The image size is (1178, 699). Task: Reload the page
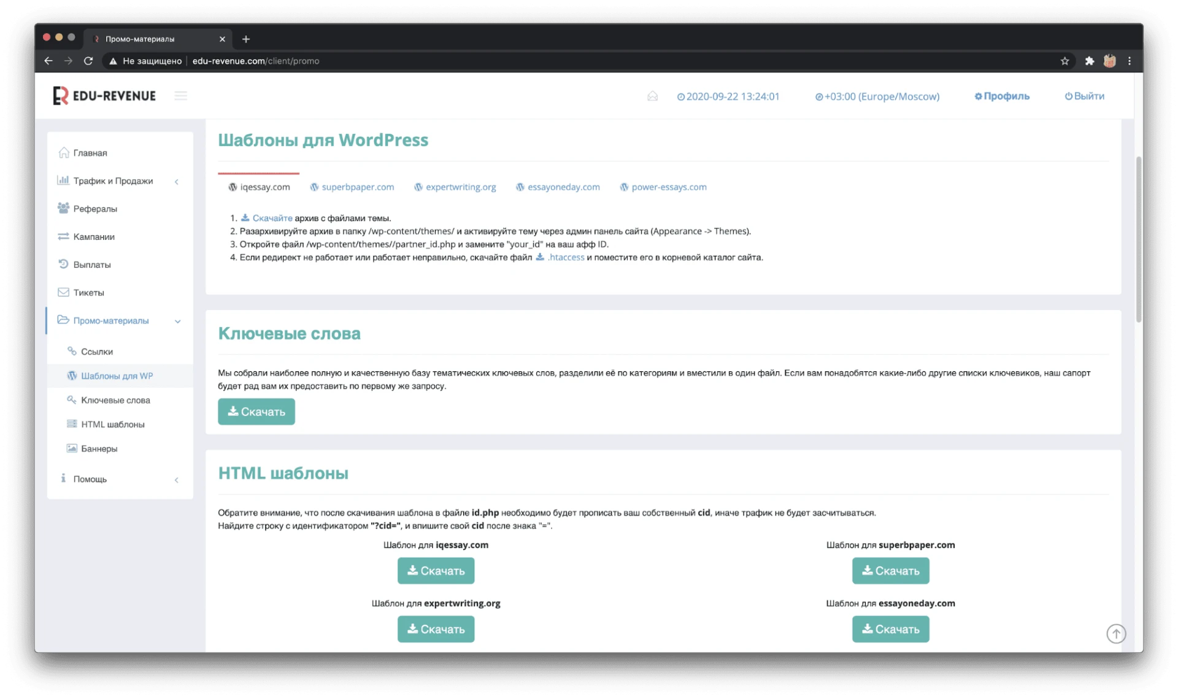[x=88, y=61]
